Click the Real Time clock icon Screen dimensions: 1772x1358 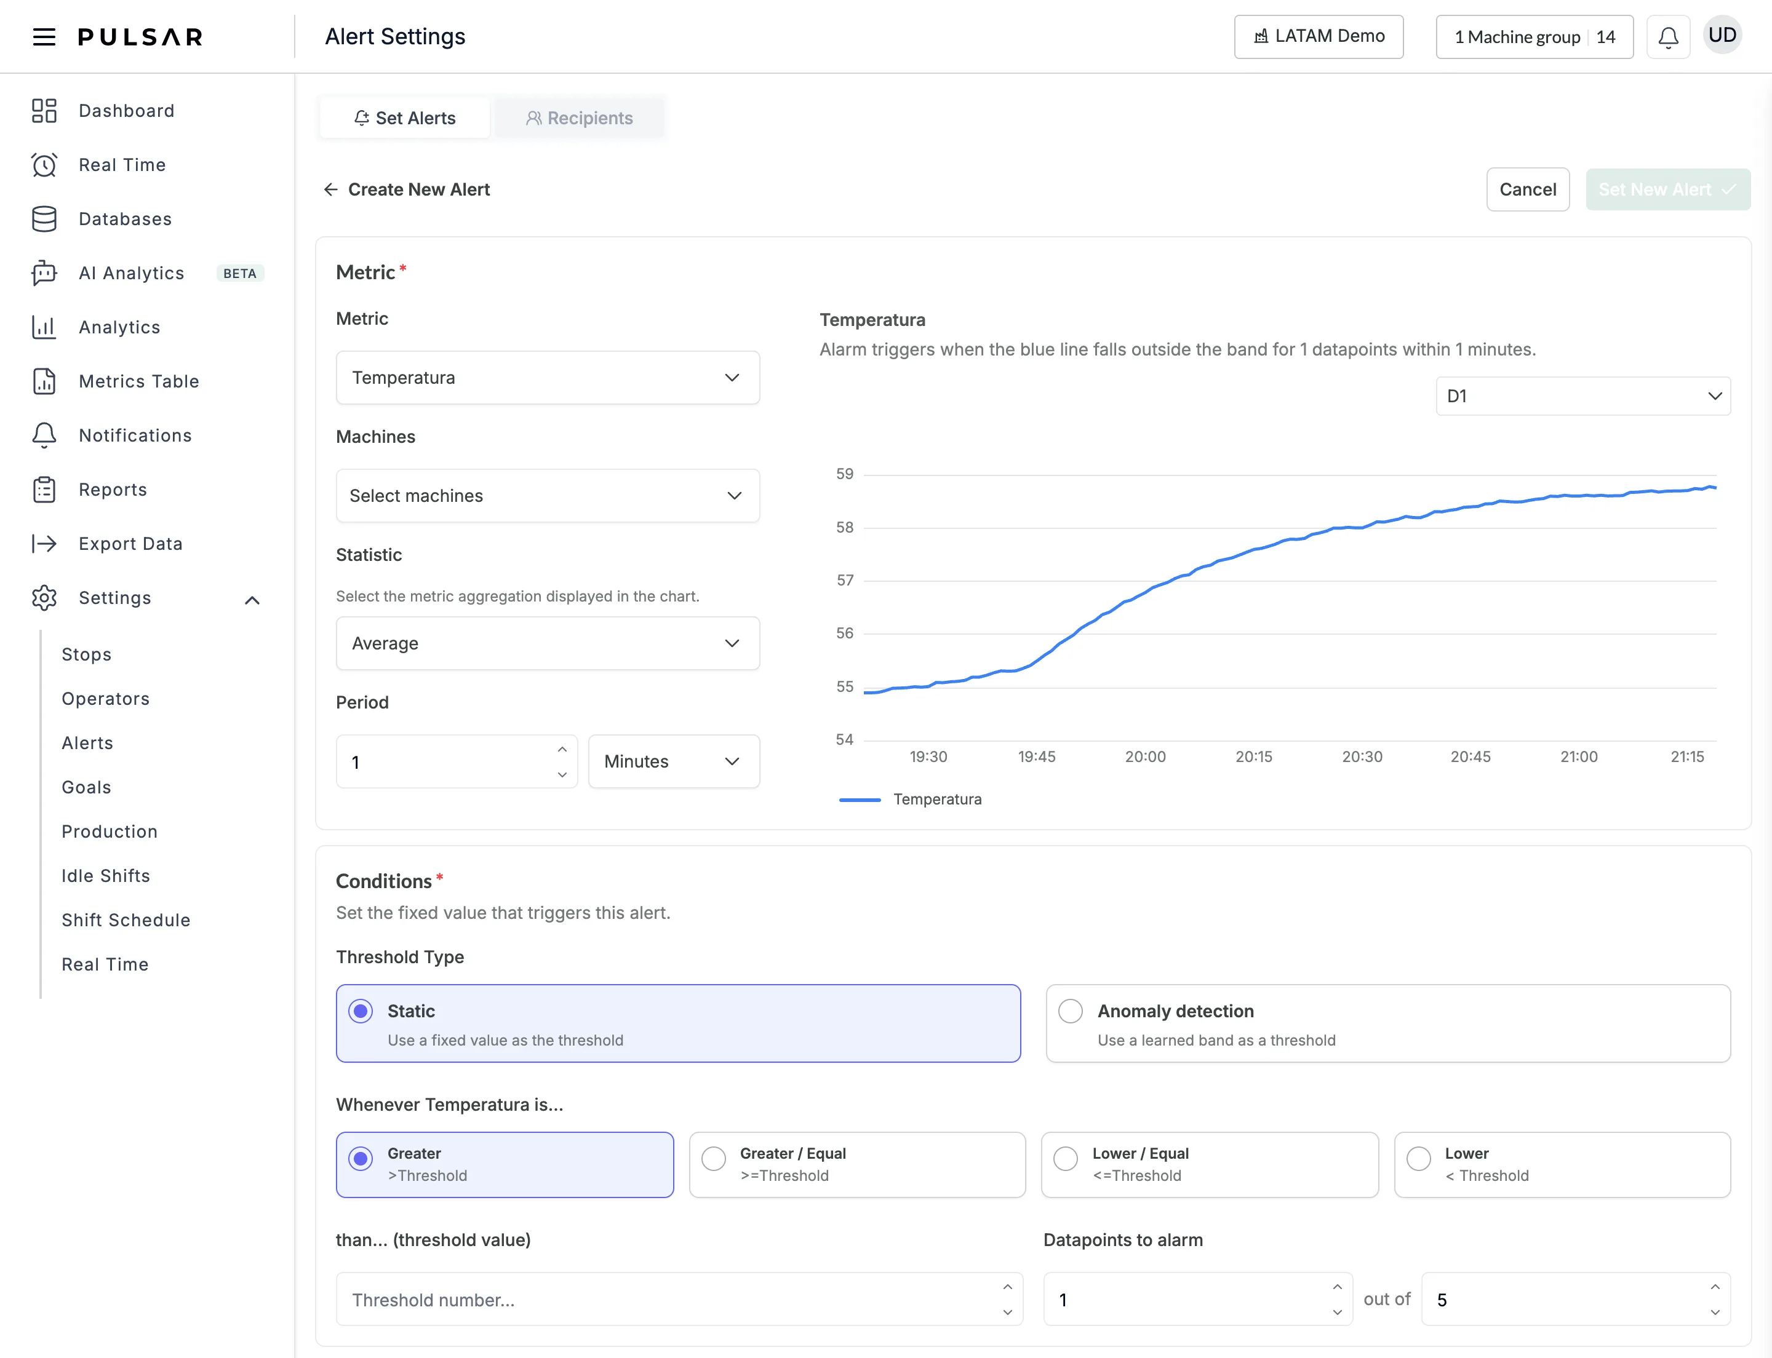pyautogui.click(x=44, y=165)
